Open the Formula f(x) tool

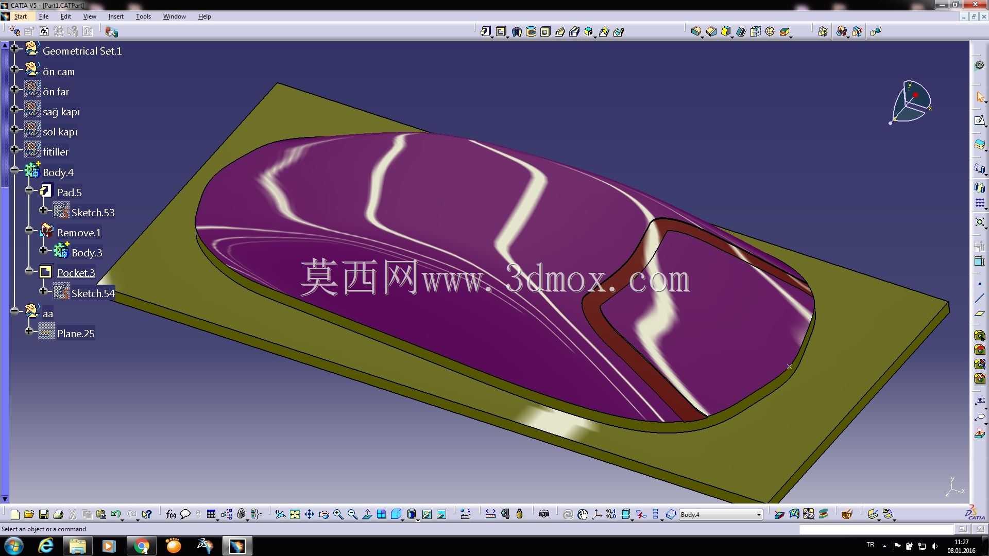coord(171,514)
